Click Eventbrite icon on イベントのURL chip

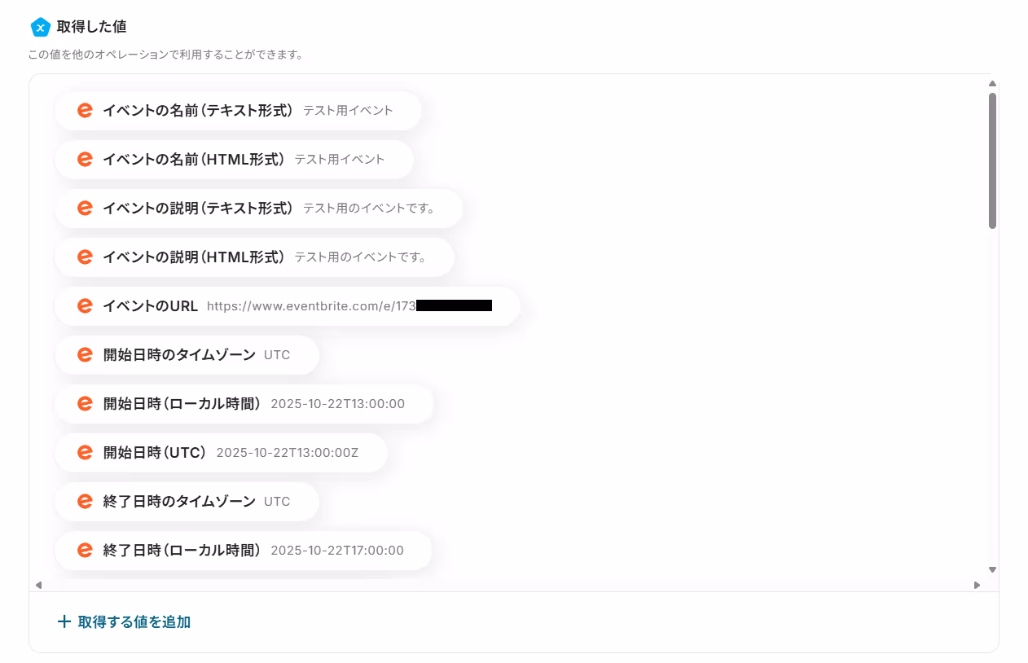(85, 306)
